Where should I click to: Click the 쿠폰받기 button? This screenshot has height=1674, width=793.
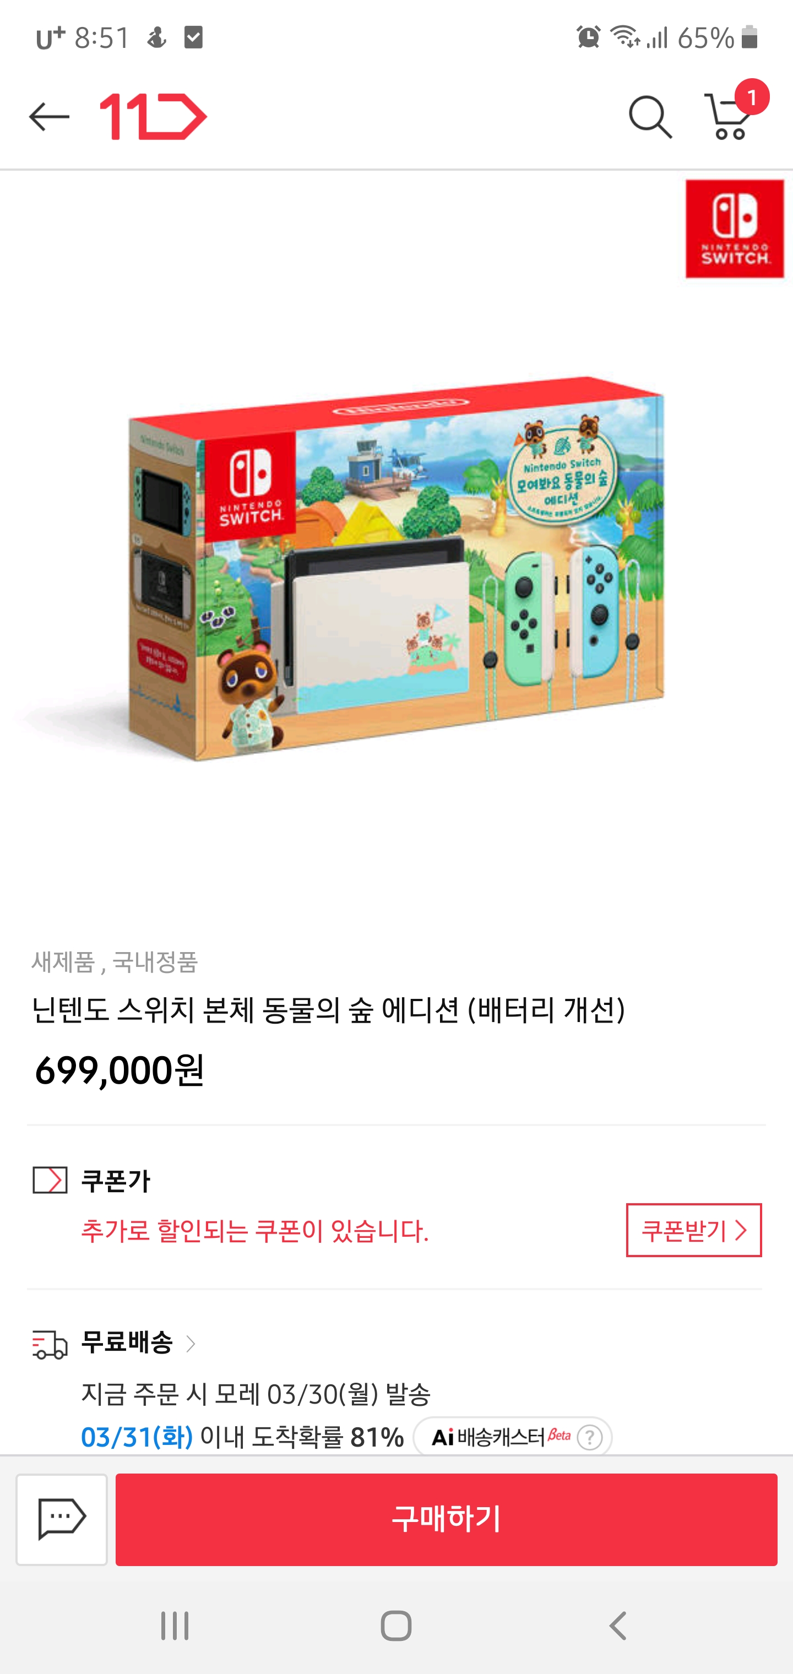(x=693, y=1230)
